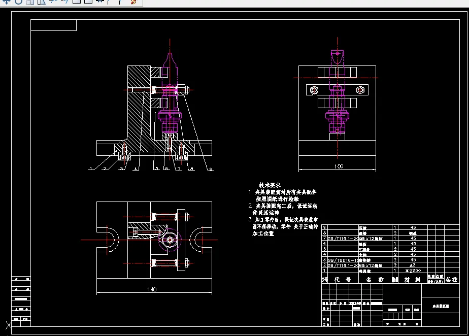
Task: Click the HT200 material cell
Action: coord(413,271)
